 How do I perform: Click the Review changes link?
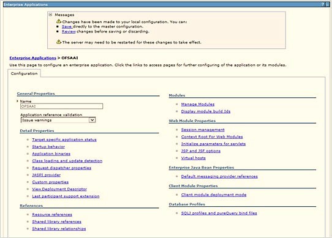coord(69,32)
